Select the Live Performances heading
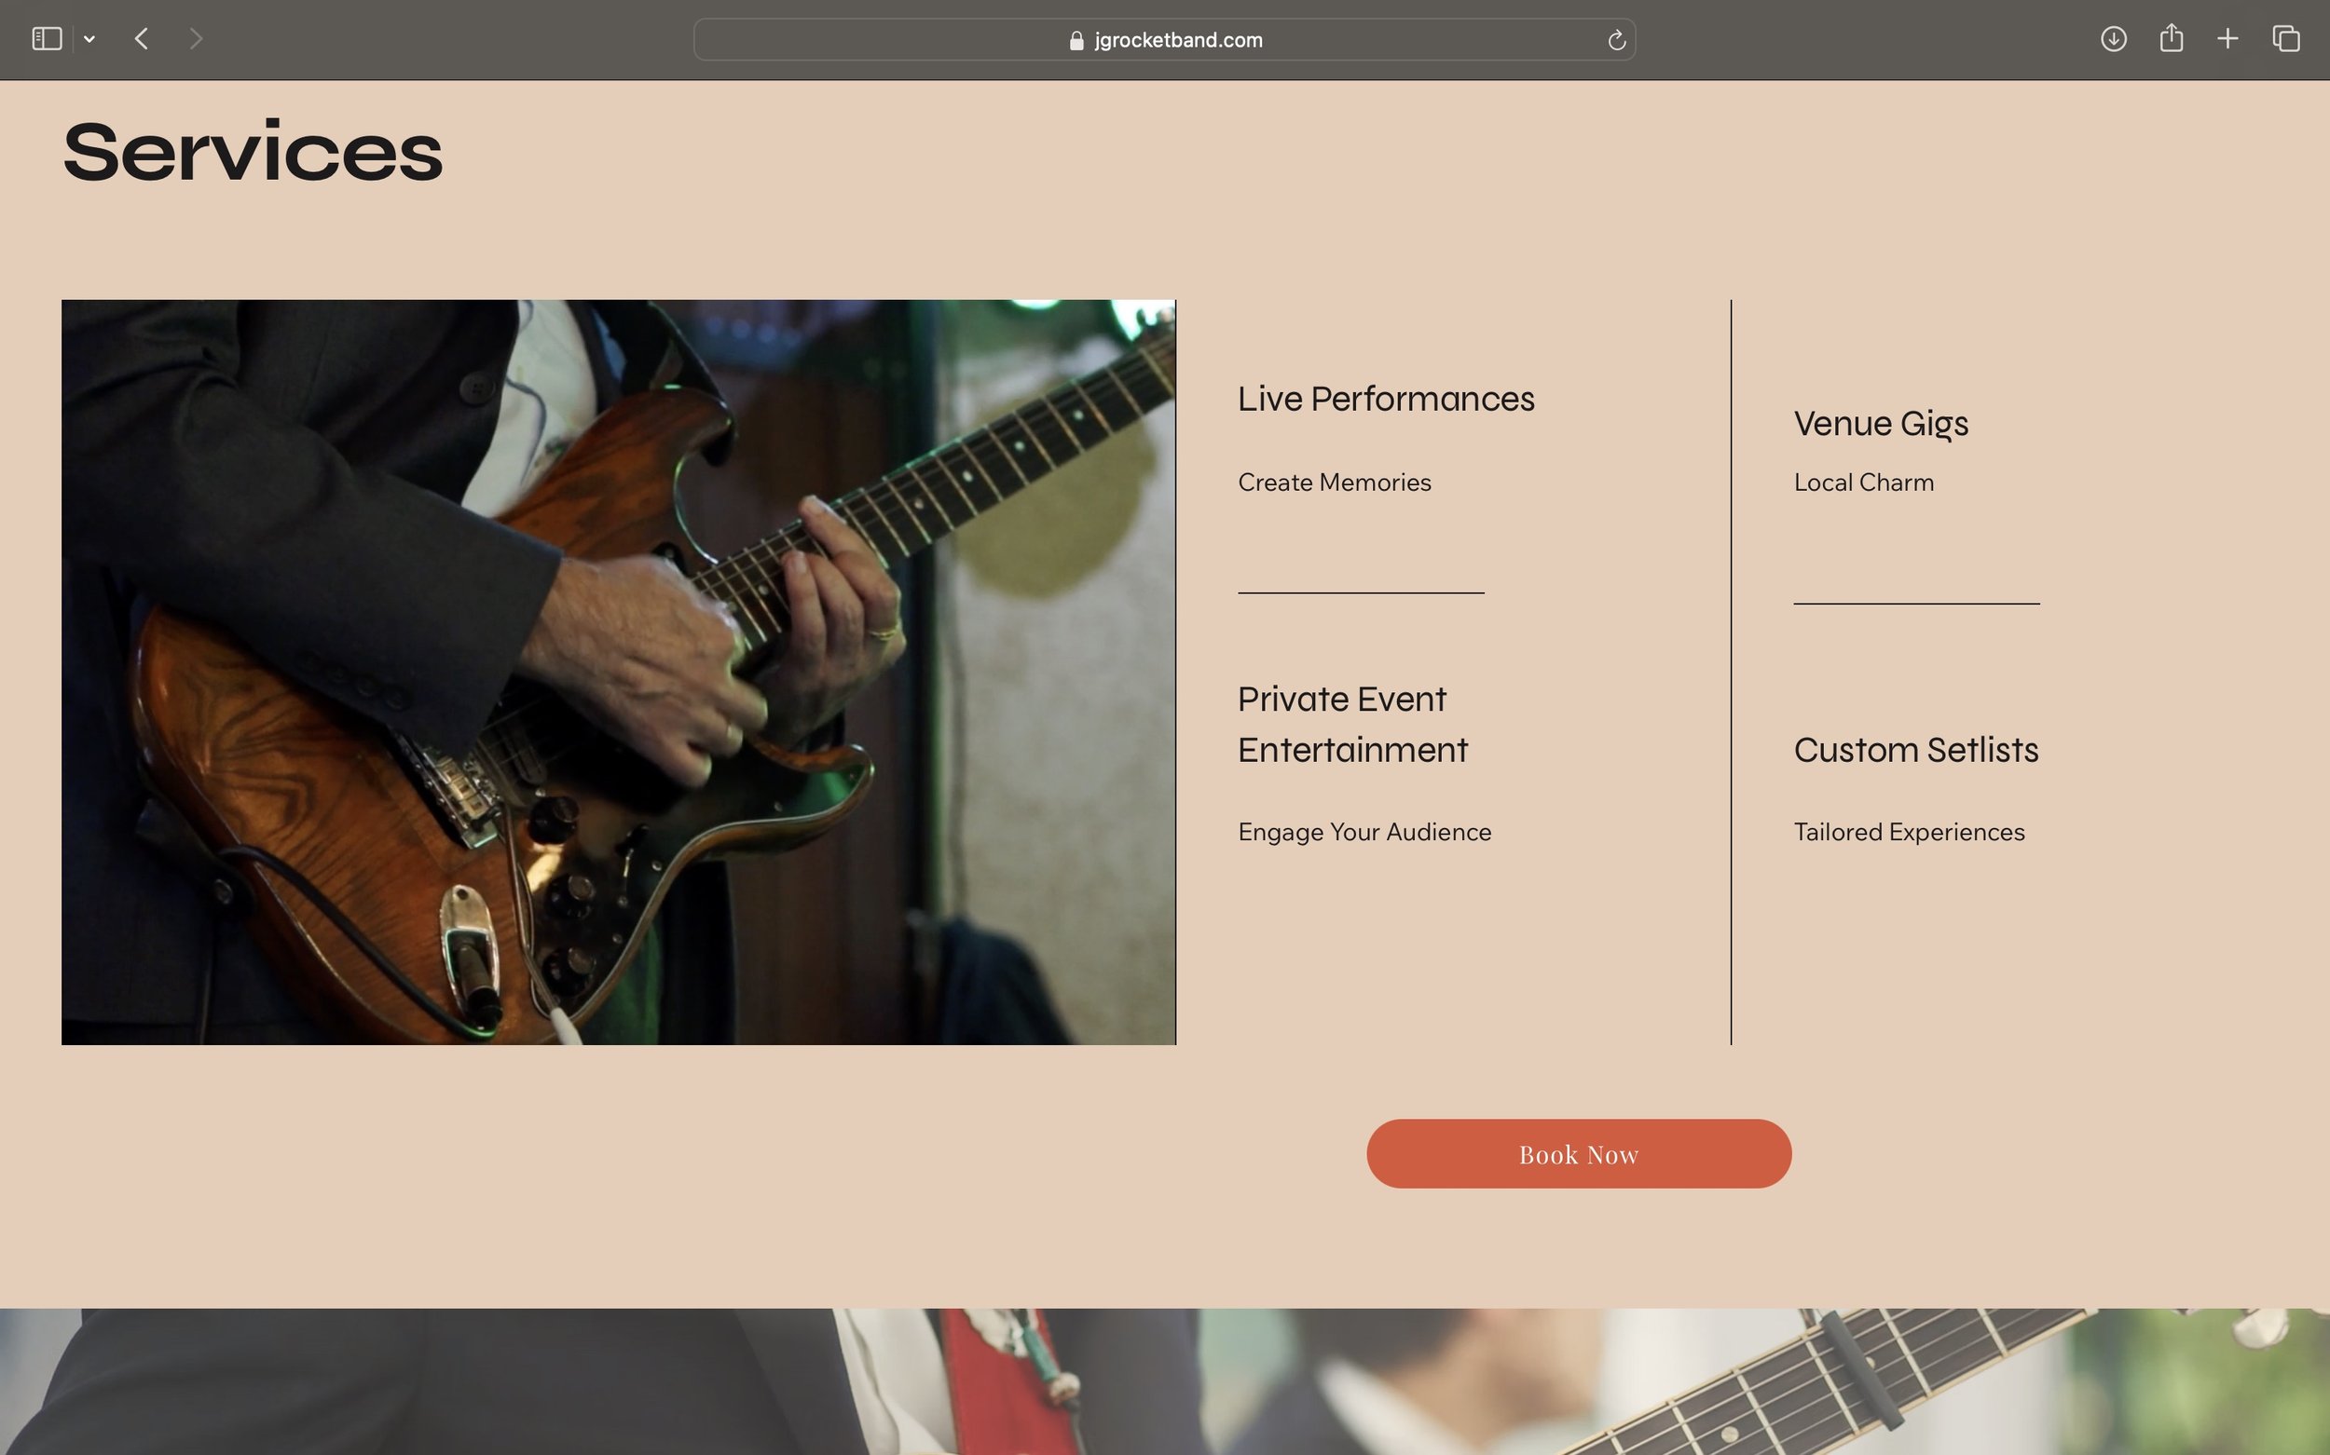The image size is (2330, 1455). click(1386, 400)
